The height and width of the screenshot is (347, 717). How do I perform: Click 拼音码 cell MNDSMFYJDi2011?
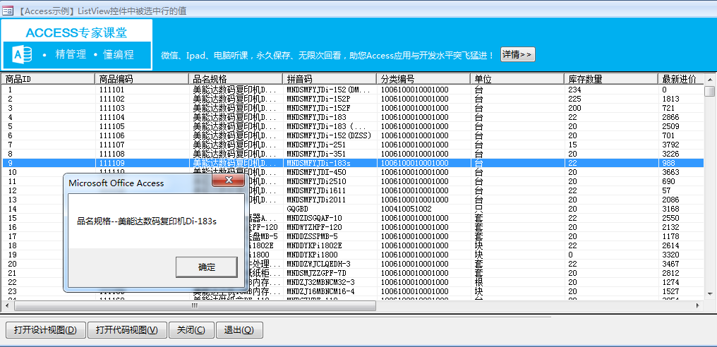[x=316, y=200]
